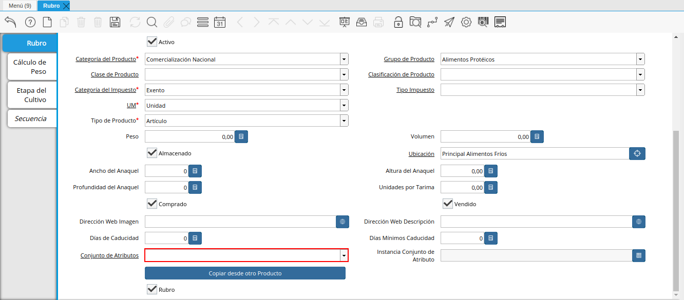Click Copiar desde otro Producto button
Screen dimensions: 684x300
[x=245, y=273]
